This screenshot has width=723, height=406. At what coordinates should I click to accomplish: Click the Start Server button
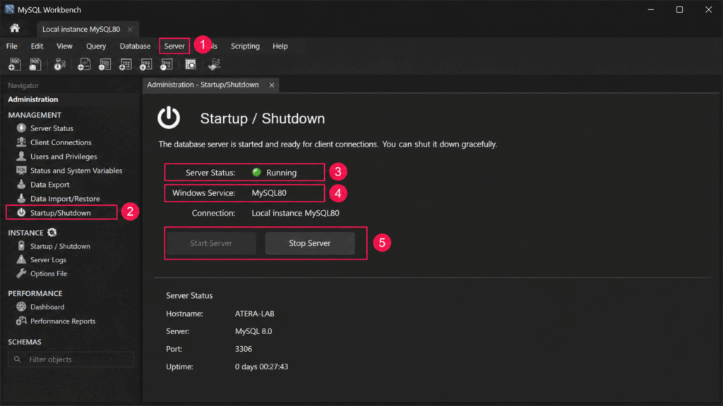coord(211,243)
